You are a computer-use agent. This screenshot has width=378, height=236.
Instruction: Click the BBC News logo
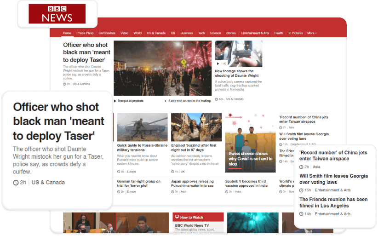(57, 14)
